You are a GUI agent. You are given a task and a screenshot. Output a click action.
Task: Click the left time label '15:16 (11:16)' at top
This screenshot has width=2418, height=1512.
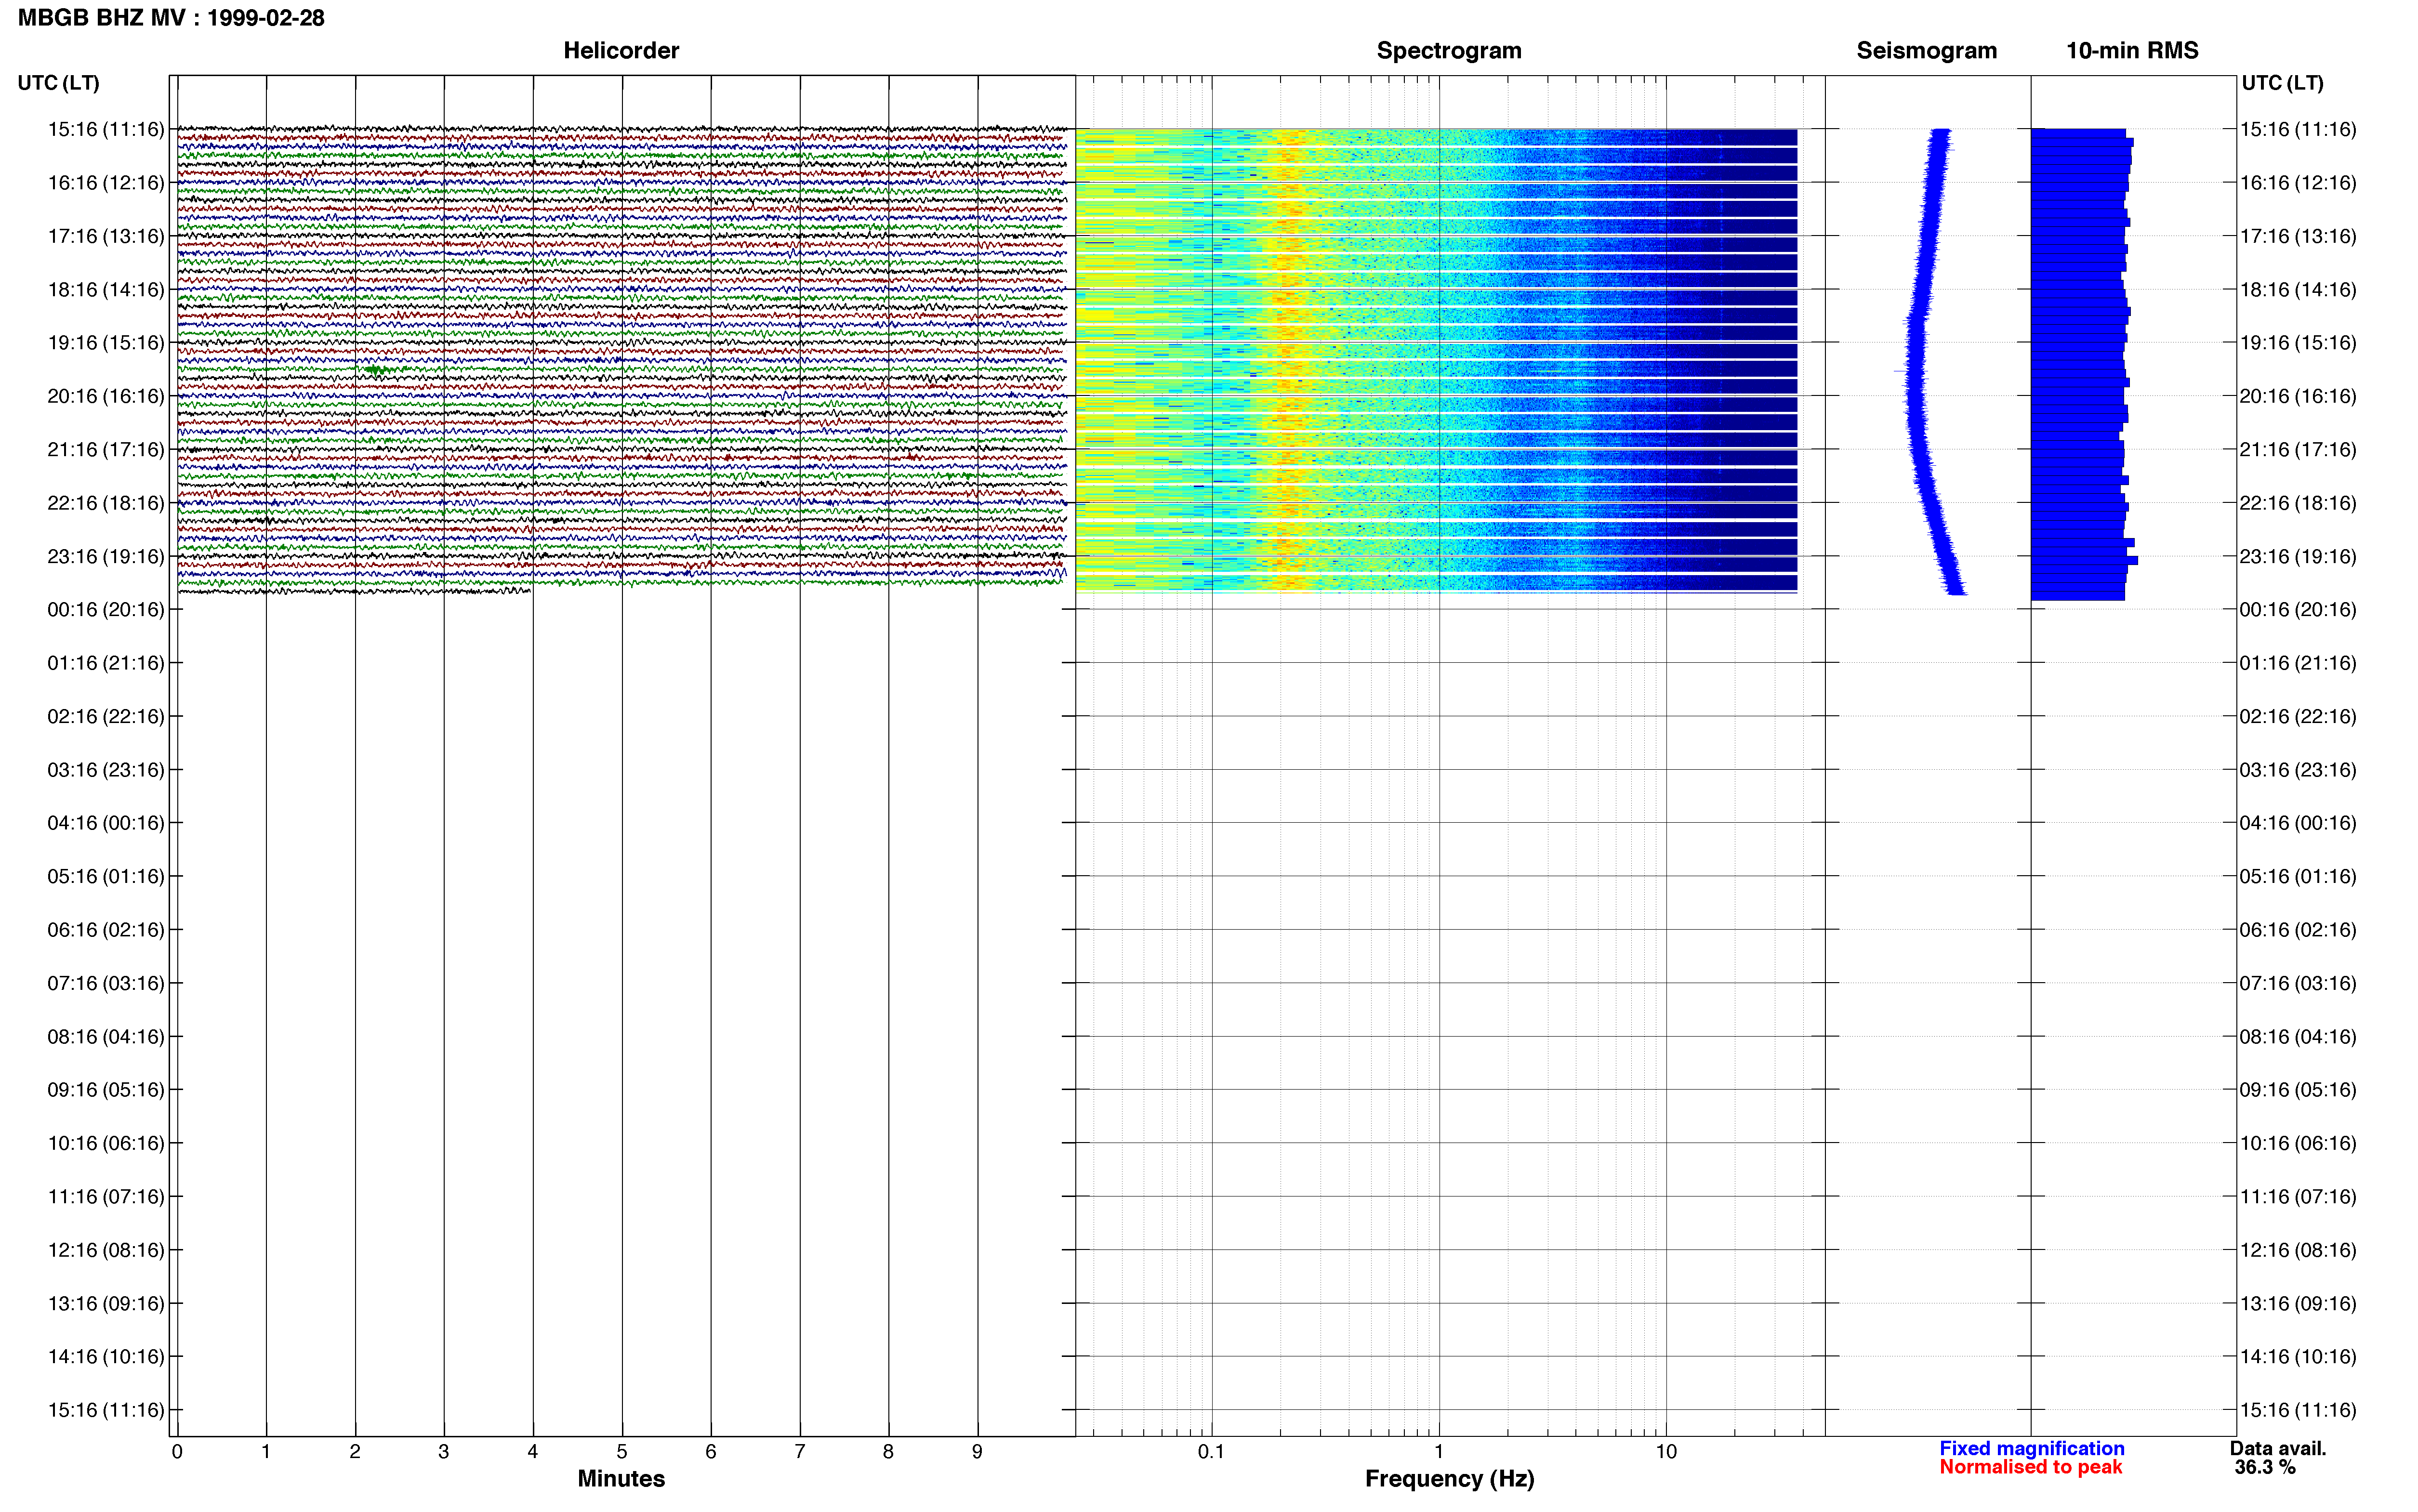[106, 129]
